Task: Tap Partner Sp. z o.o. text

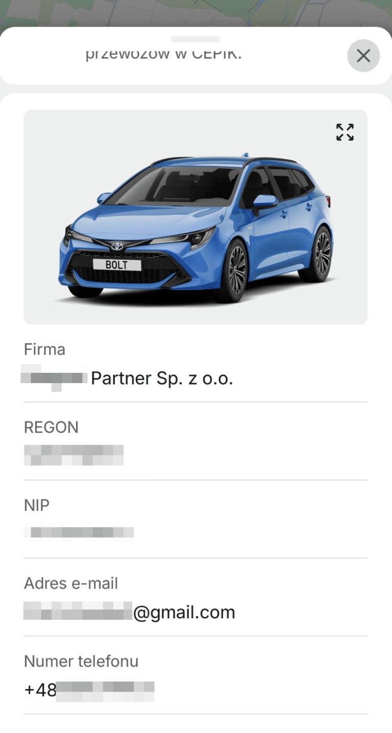Action: 162,378
